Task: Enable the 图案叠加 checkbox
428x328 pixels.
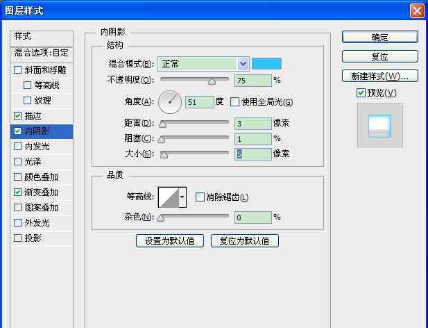Action: [x=18, y=208]
